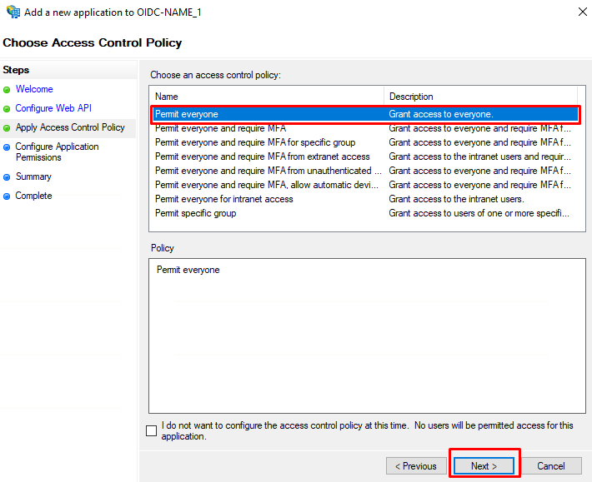Click the AD FS wizard title bar icon
Image resolution: width=592 pixels, height=482 pixels.
(x=13, y=12)
